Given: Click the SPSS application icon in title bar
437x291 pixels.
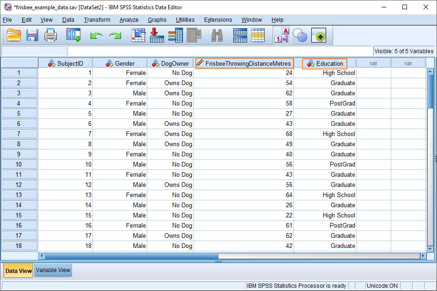Looking at the screenshot, I should click(x=7, y=7).
